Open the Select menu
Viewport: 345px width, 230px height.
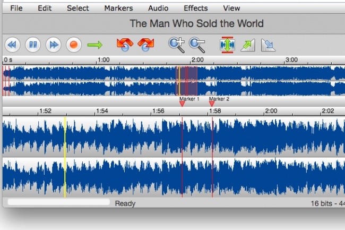coord(78,8)
